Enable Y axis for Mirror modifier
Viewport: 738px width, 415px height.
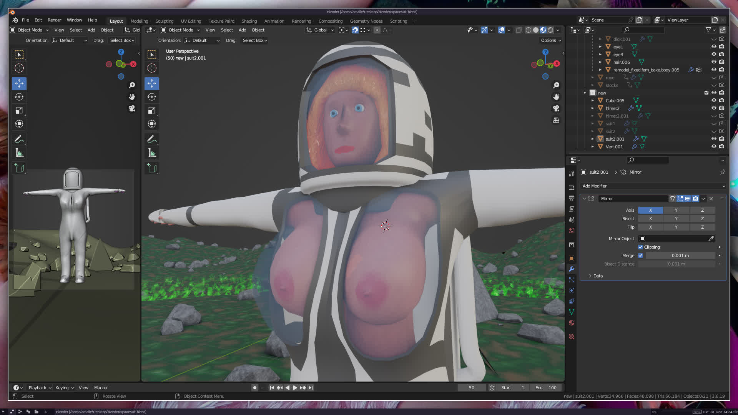coord(676,210)
